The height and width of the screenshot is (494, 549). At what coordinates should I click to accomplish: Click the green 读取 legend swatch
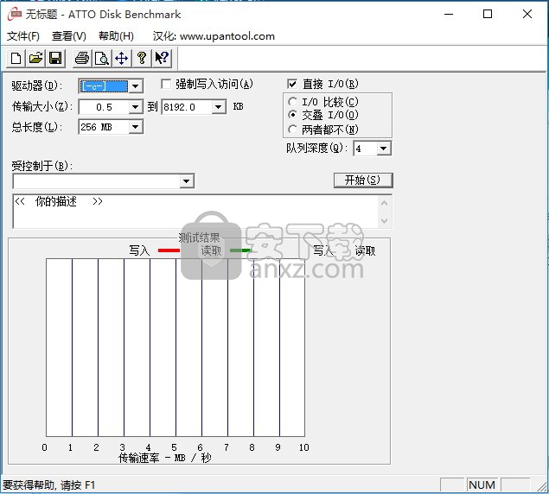coord(240,250)
